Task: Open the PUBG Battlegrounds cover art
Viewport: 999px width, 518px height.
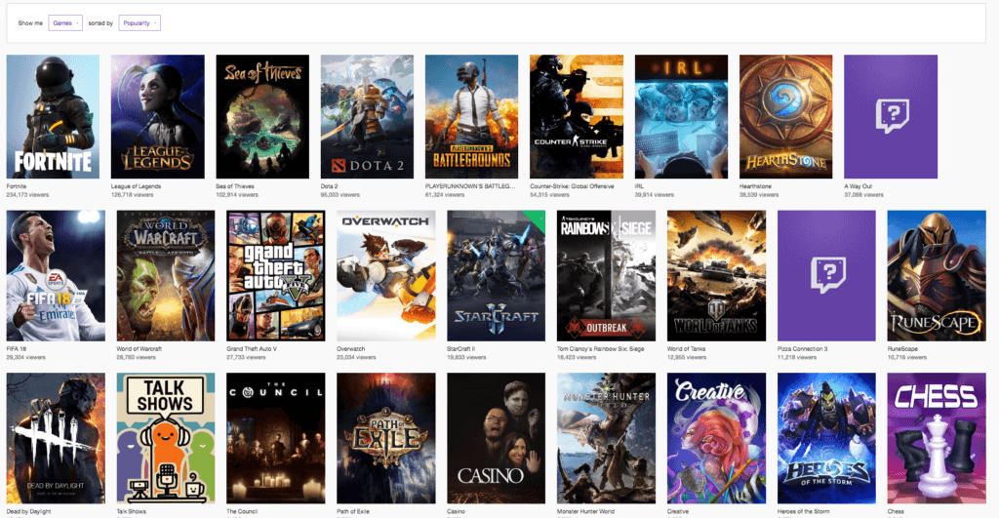Action: (471, 117)
